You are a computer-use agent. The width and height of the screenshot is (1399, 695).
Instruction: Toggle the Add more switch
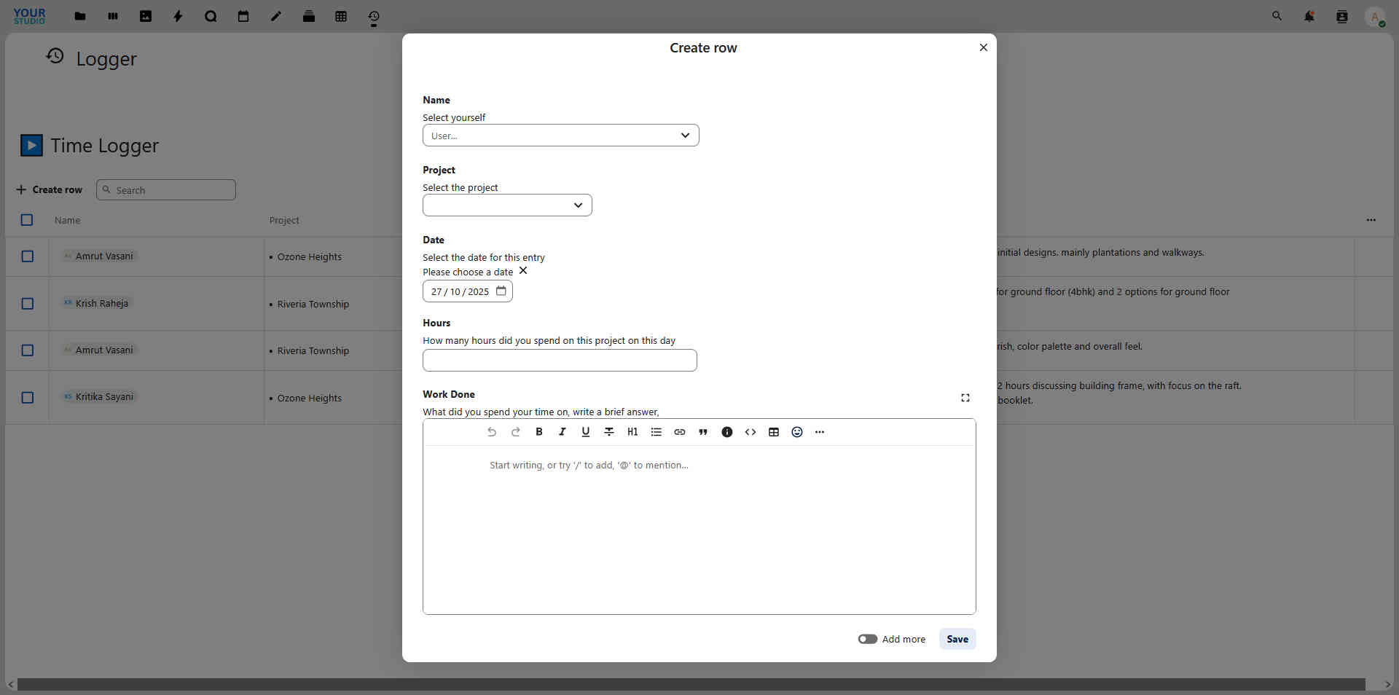click(867, 639)
